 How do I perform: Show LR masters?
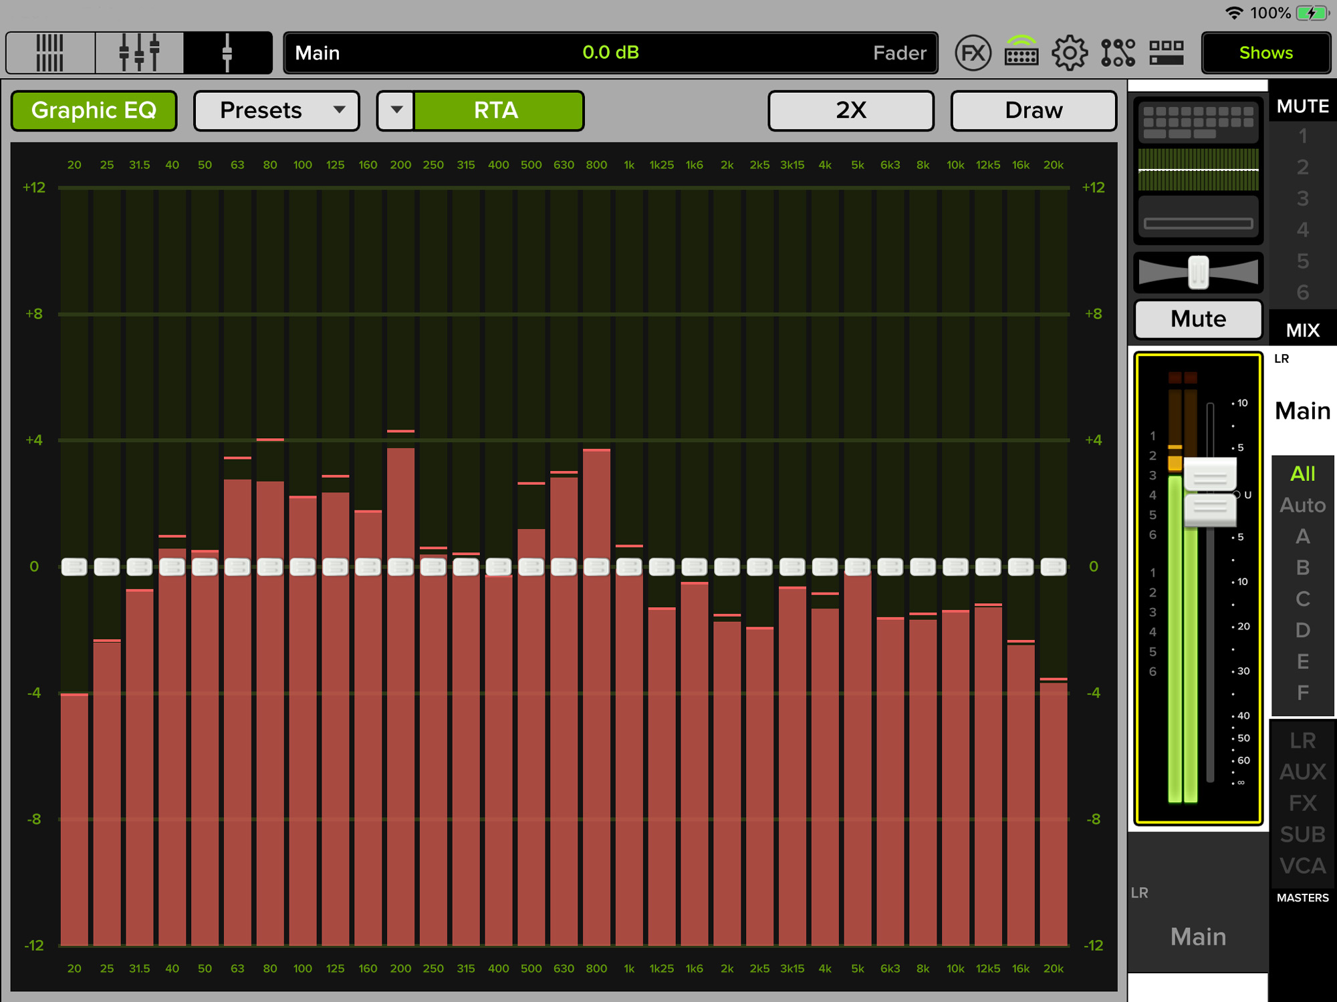pyautogui.click(x=1302, y=741)
